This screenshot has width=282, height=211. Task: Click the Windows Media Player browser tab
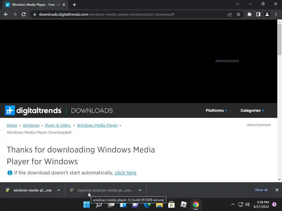tap(35, 5)
